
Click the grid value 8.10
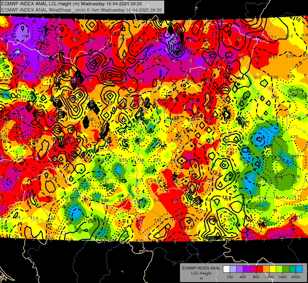coord(262,198)
